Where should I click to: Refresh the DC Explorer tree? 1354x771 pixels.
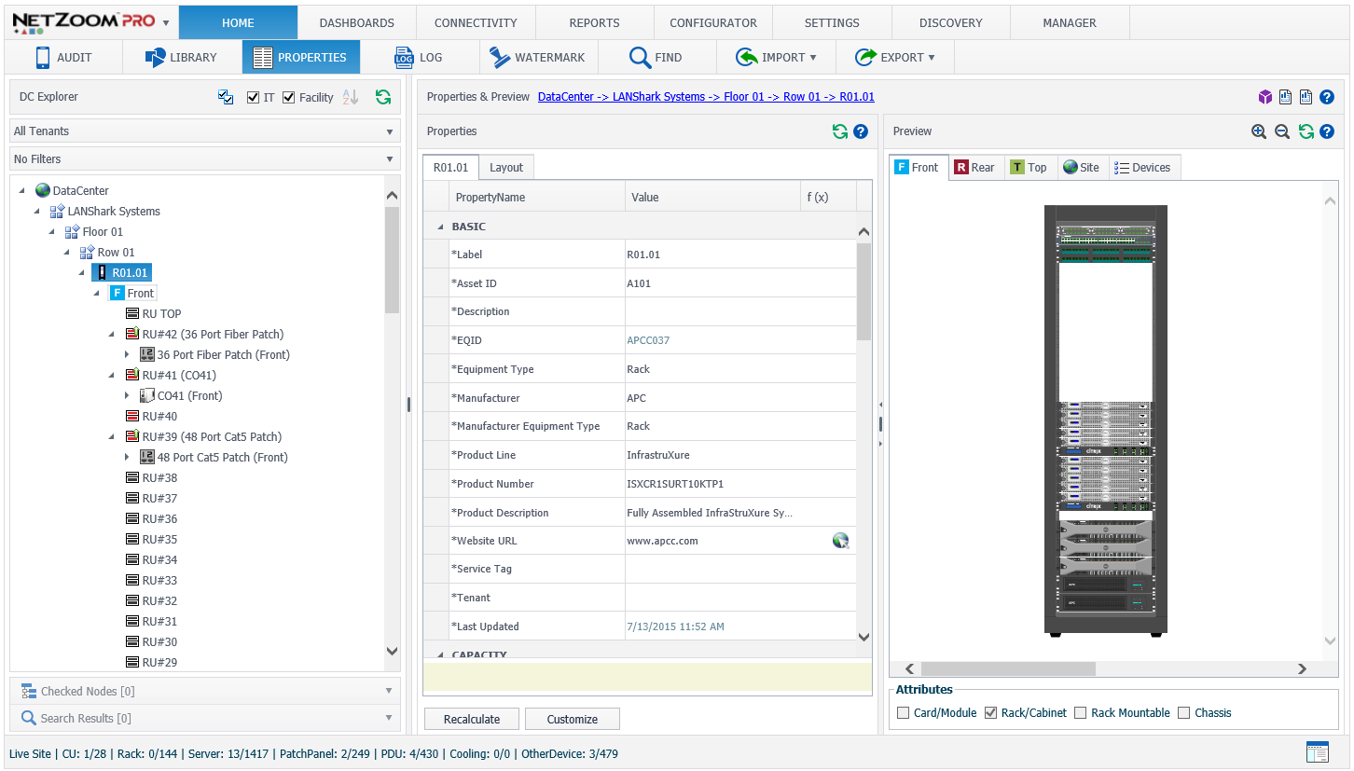tap(383, 97)
